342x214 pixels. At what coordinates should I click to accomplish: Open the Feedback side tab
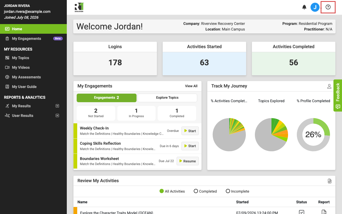click(338, 95)
